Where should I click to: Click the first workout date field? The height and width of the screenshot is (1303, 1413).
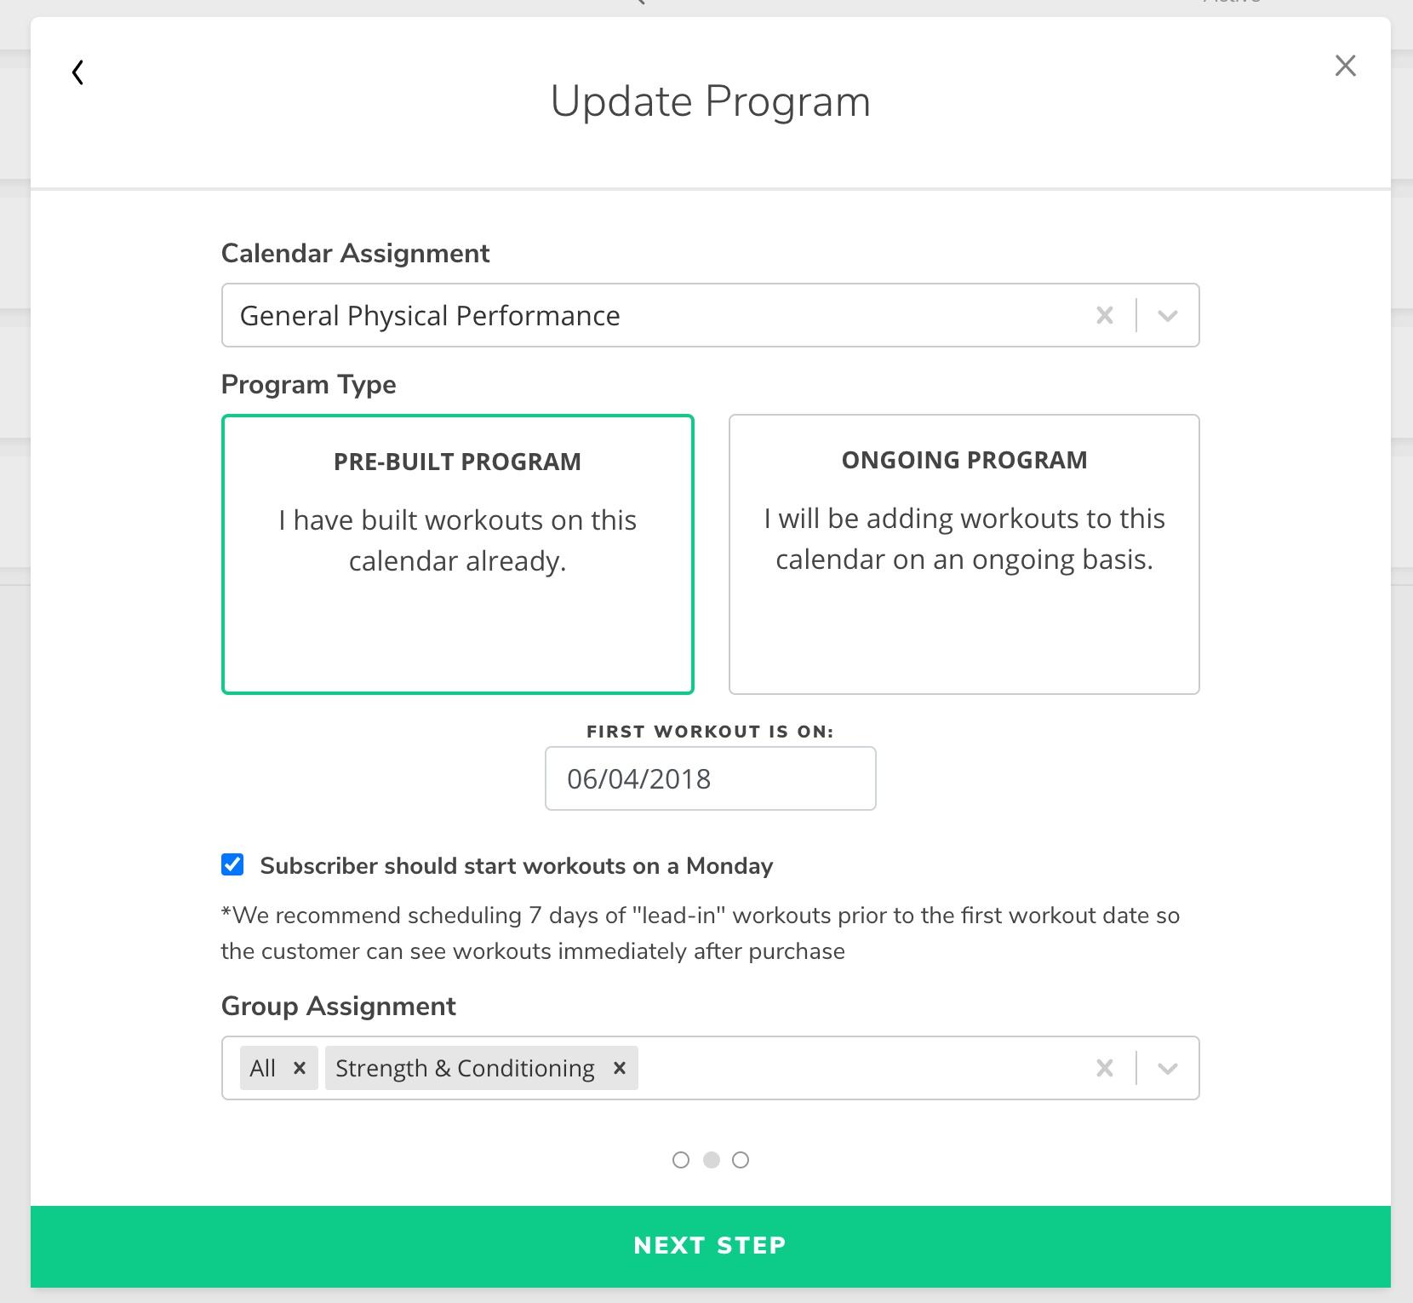tap(710, 778)
